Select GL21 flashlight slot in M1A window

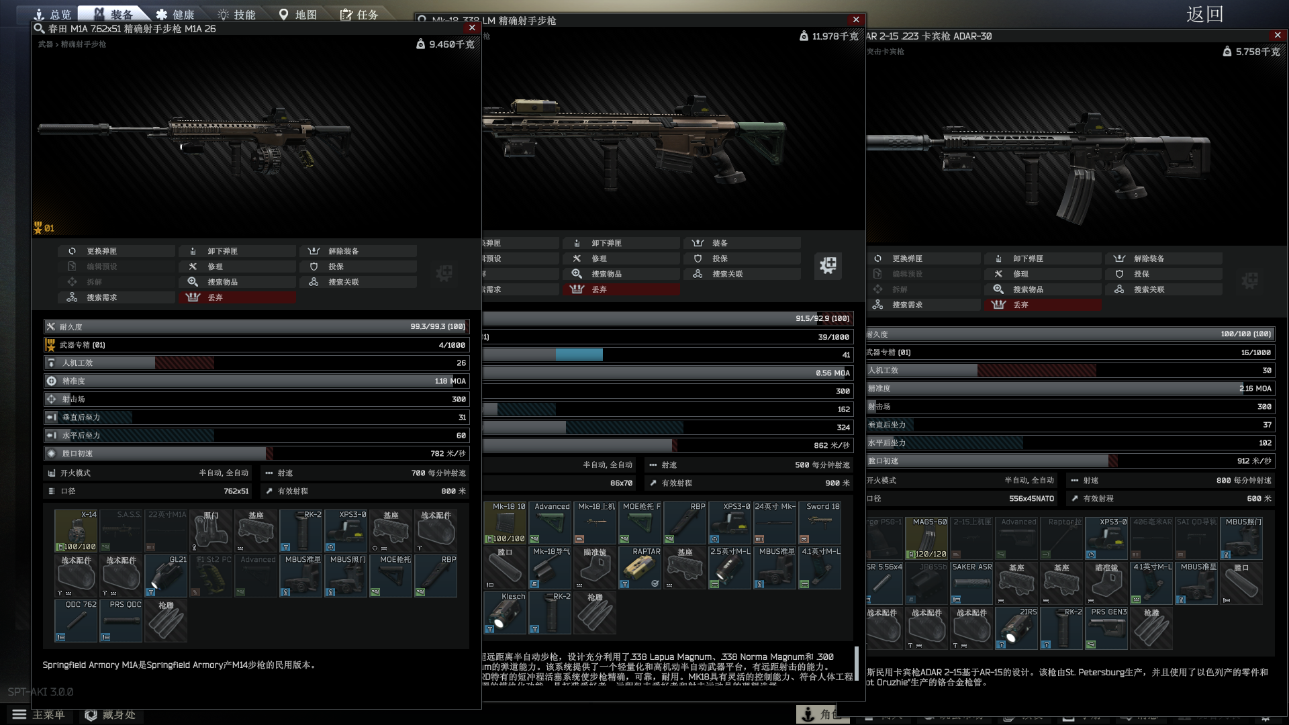click(x=166, y=576)
